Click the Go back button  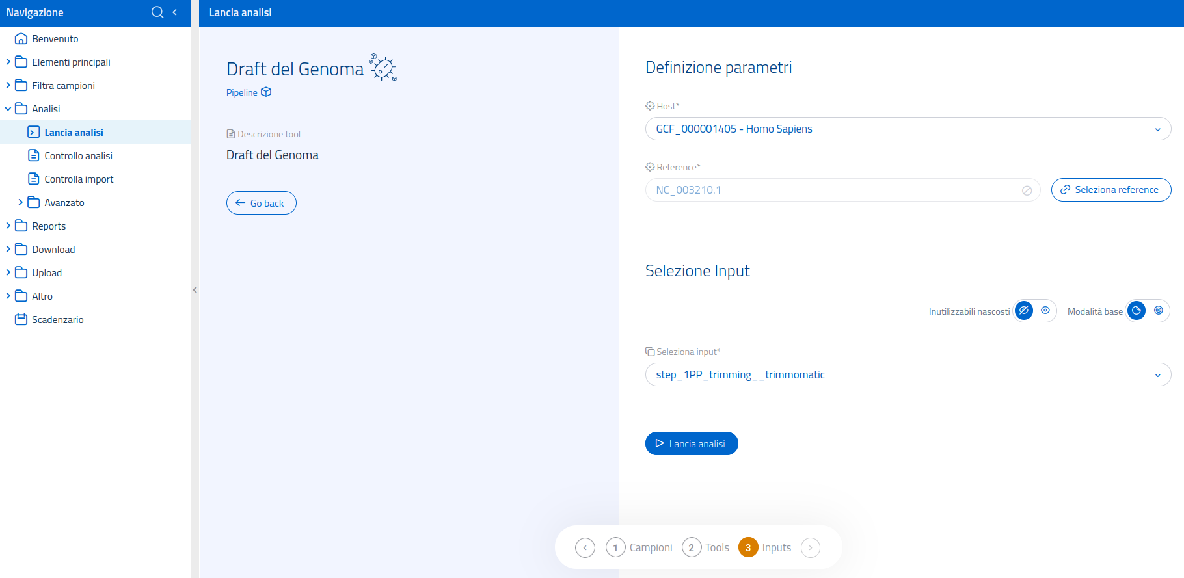261,203
